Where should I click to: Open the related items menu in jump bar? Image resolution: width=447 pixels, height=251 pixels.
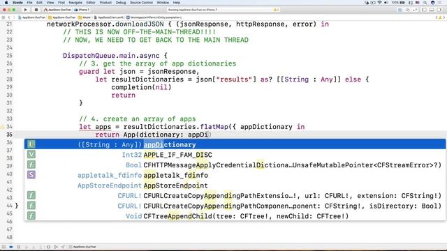point(3,17)
